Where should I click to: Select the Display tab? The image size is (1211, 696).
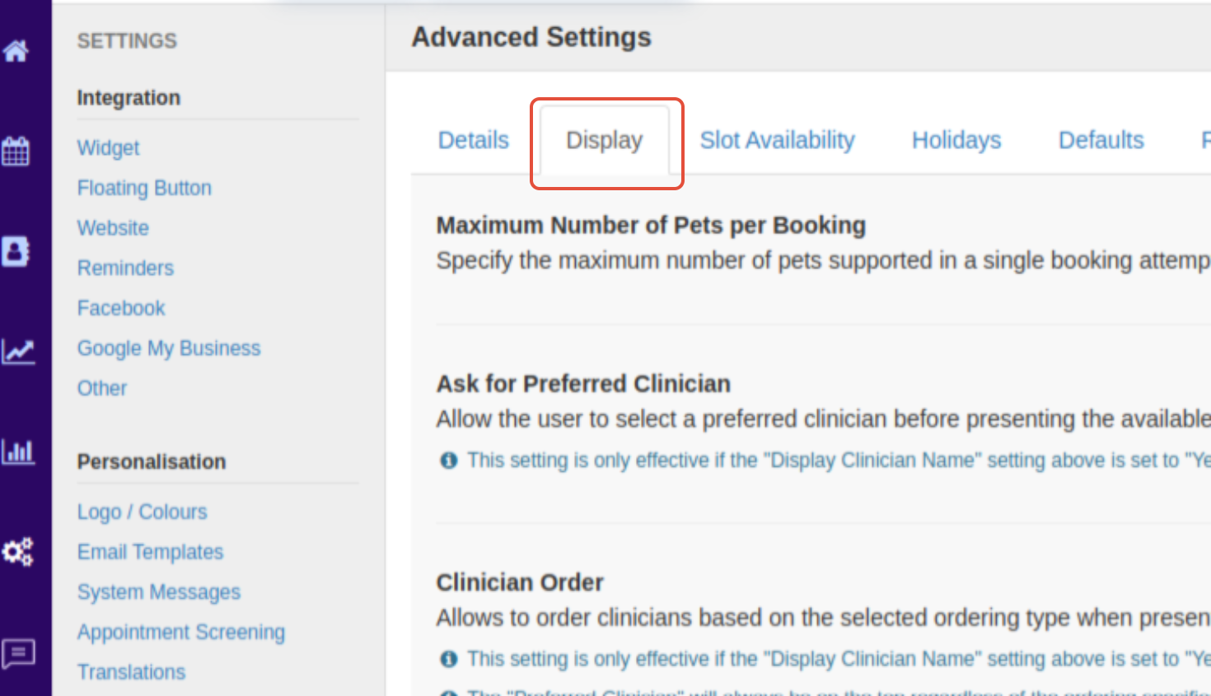[604, 140]
